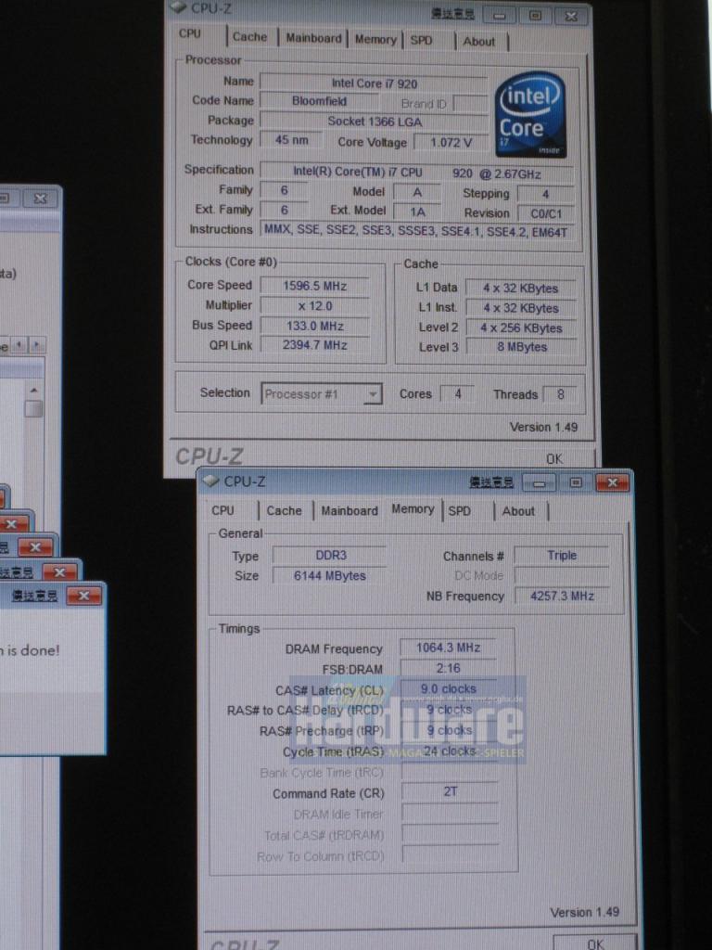Click the Name field 'Intel Core i7 920'

374,83
